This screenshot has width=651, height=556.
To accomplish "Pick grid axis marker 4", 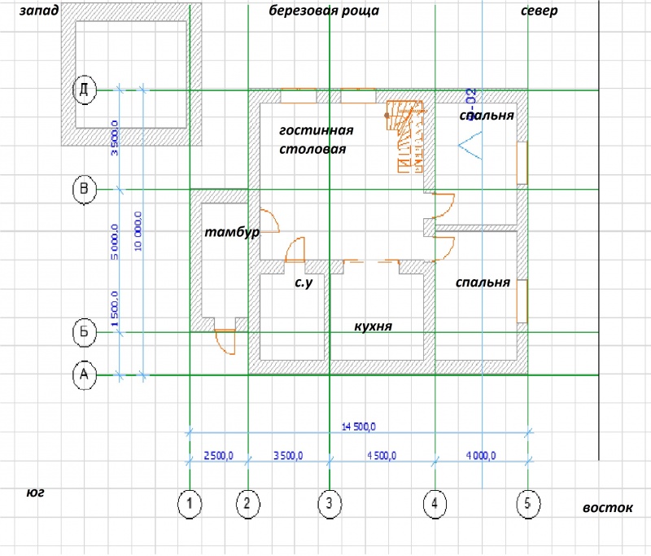I will coord(435,504).
